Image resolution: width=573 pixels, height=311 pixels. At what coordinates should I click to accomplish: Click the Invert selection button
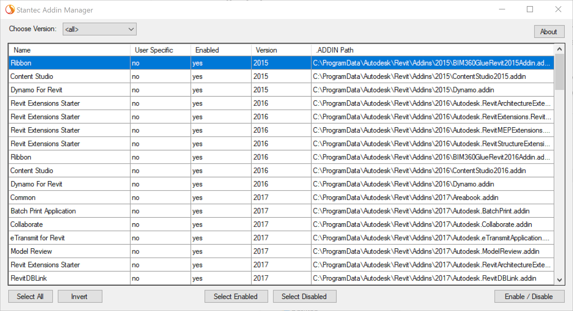[80, 296]
